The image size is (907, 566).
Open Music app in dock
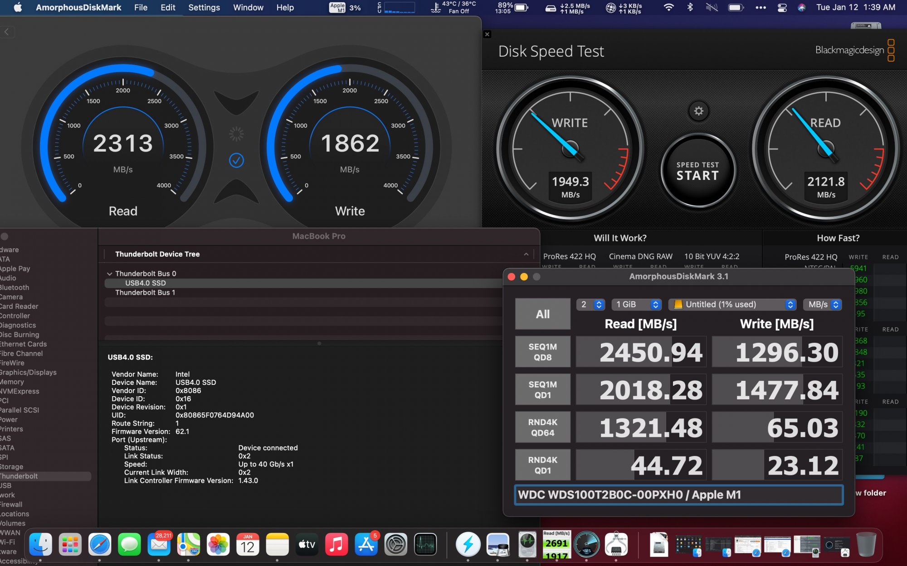pyautogui.click(x=336, y=544)
